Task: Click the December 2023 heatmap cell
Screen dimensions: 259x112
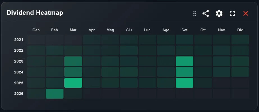Action: coord(240,61)
